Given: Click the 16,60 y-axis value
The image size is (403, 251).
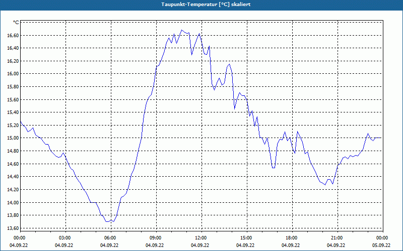Looking at the screenshot, I should tap(13, 35).
